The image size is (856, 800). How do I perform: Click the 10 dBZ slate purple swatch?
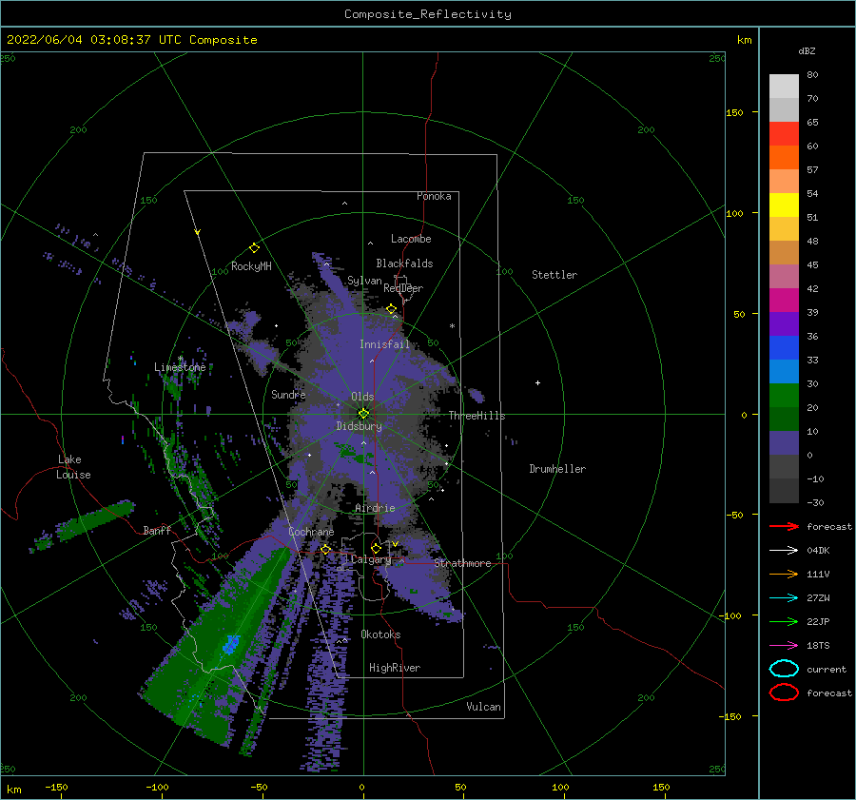coord(784,443)
